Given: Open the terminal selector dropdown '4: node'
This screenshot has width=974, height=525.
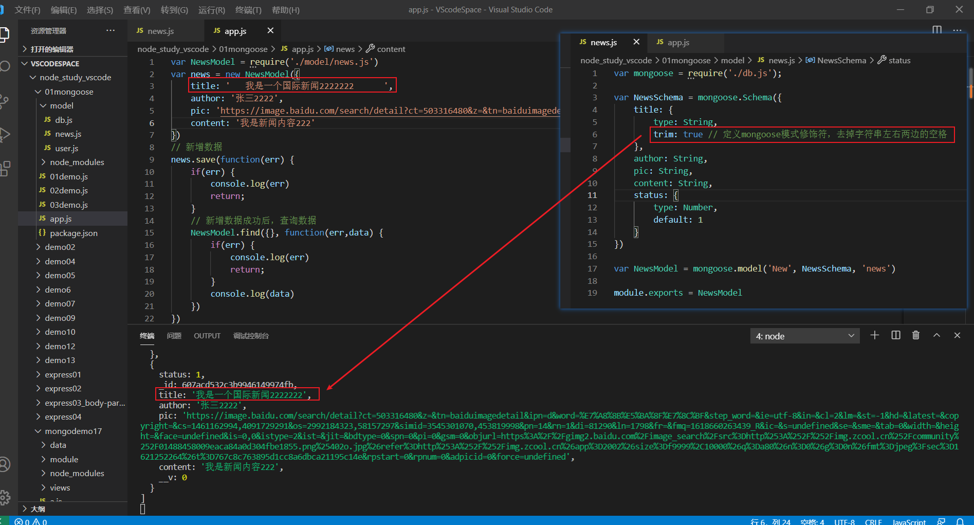Looking at the screenshot, I should point(805,336).
